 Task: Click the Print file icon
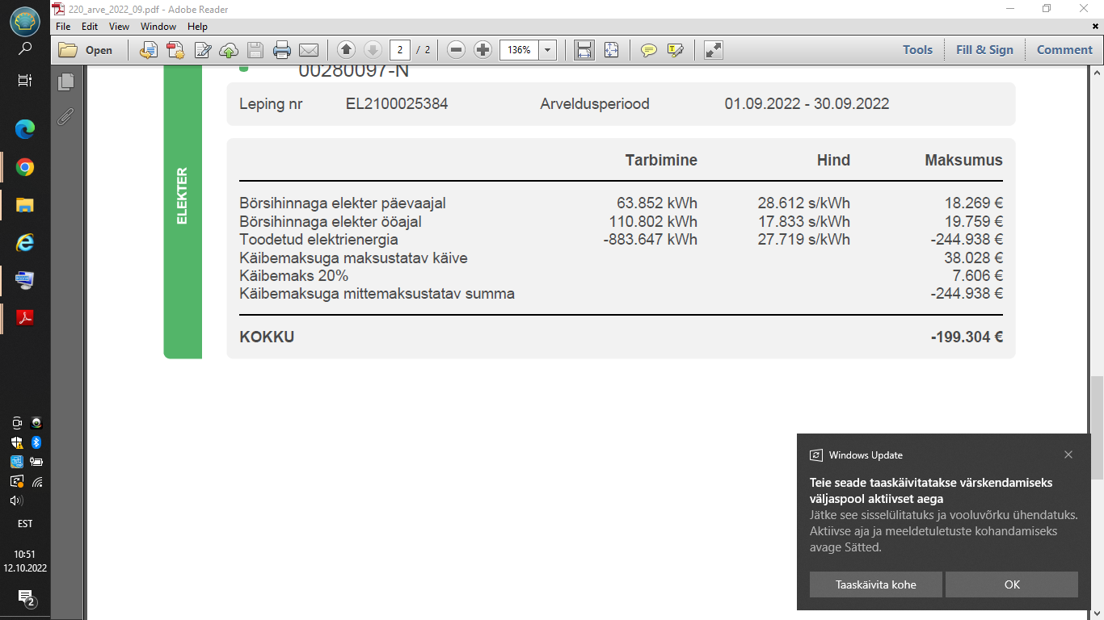tap(281, 50)
